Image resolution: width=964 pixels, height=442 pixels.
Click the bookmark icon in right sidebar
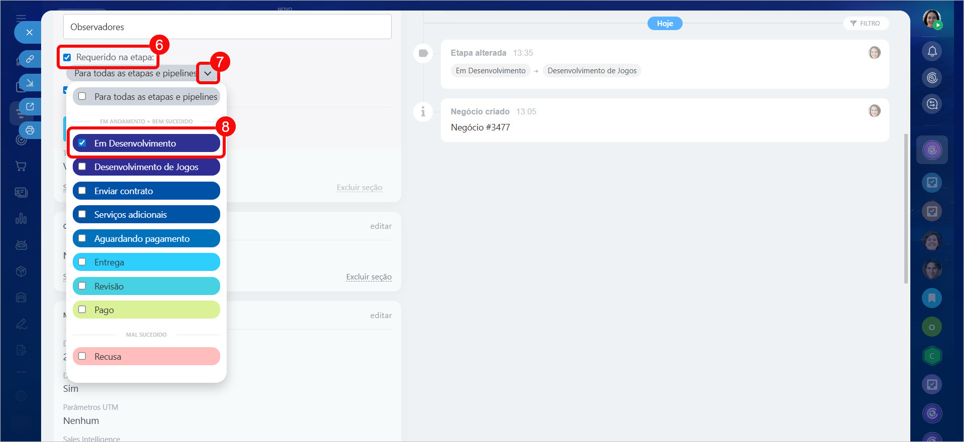[931, 298]
